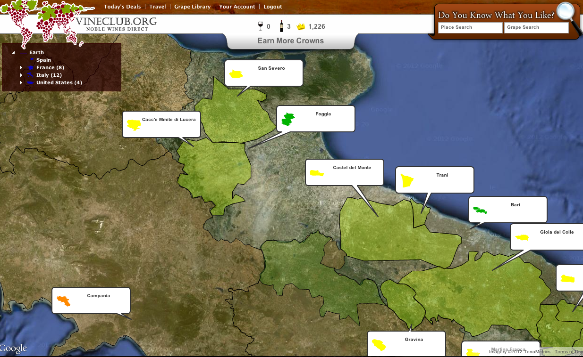The image size is (583, 357).
Task: Click the orange Campania region icon
Action: pos(64,300)
